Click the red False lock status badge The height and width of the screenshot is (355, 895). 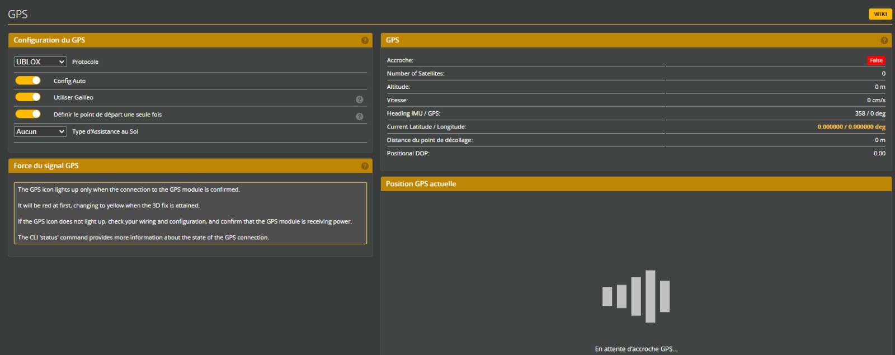(x=876, y=60)
